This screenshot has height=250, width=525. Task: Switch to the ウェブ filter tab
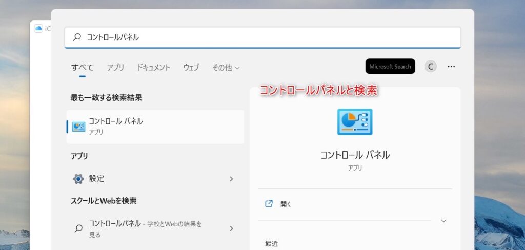coord(191,67)
